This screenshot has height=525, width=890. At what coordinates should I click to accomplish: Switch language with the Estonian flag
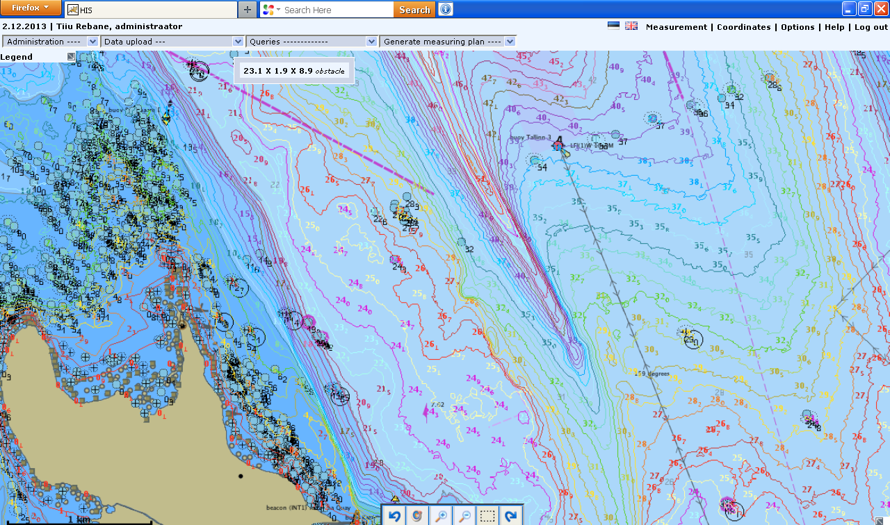[x=613, y=26]
